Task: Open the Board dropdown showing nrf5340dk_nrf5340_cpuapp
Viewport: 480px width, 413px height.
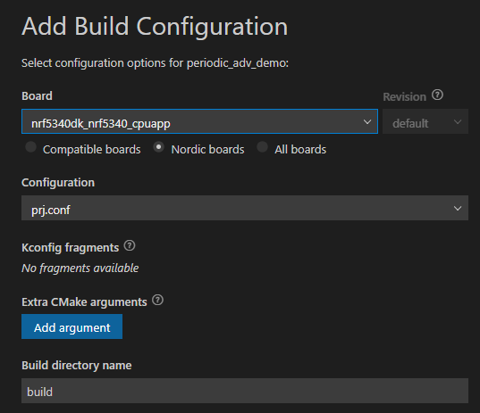Action: pyautogui.click(x=199, y=121)
